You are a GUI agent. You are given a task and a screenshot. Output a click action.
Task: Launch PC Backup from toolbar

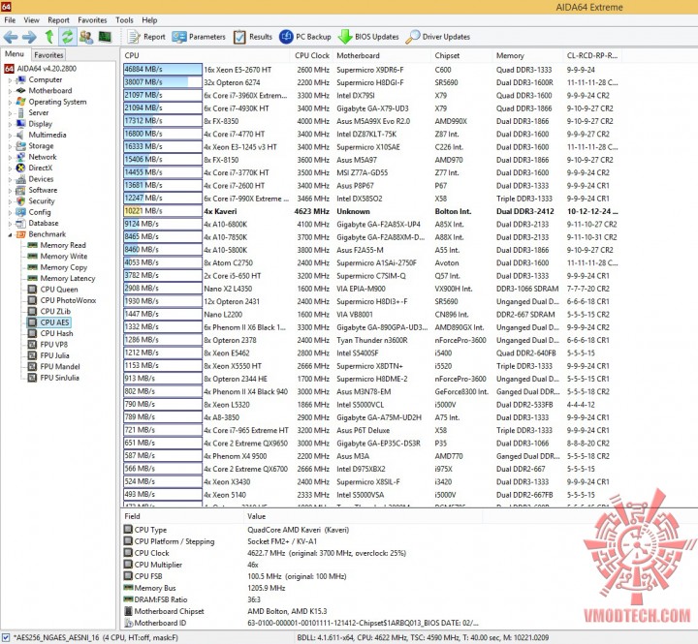pos(305,37)
